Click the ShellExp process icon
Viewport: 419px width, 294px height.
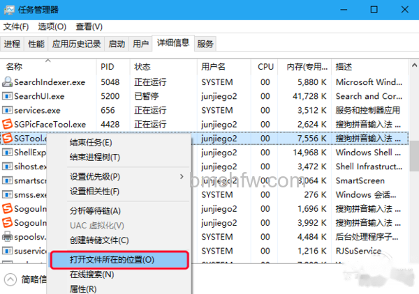pos(7,153)
